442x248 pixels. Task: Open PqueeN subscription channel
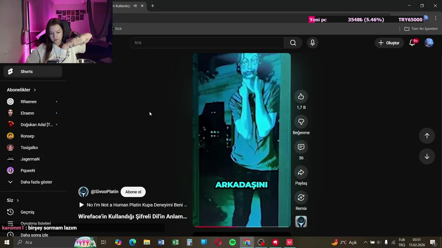pyautogui.click(x=33, y=170)
